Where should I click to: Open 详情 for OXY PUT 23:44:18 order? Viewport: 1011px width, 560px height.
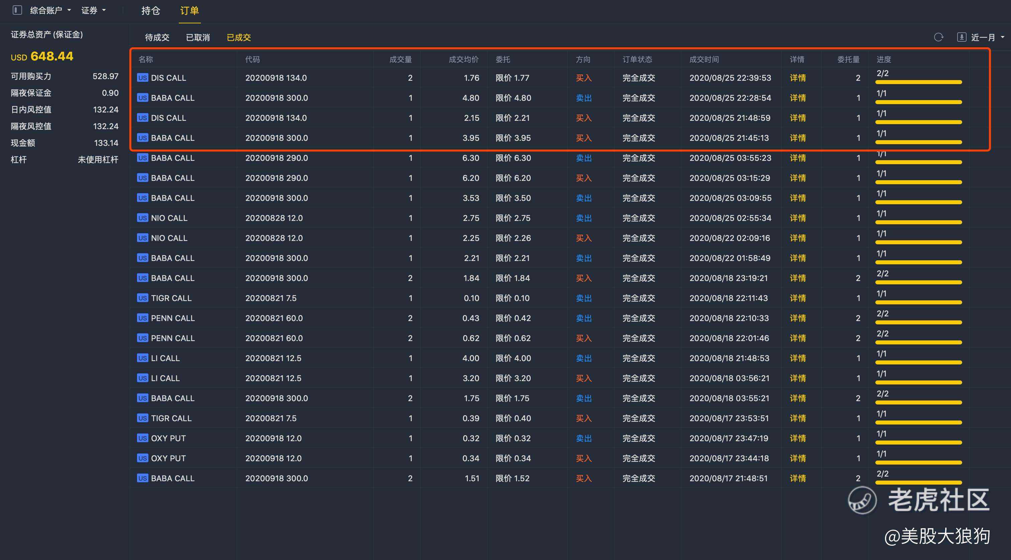tap(797, 458)
